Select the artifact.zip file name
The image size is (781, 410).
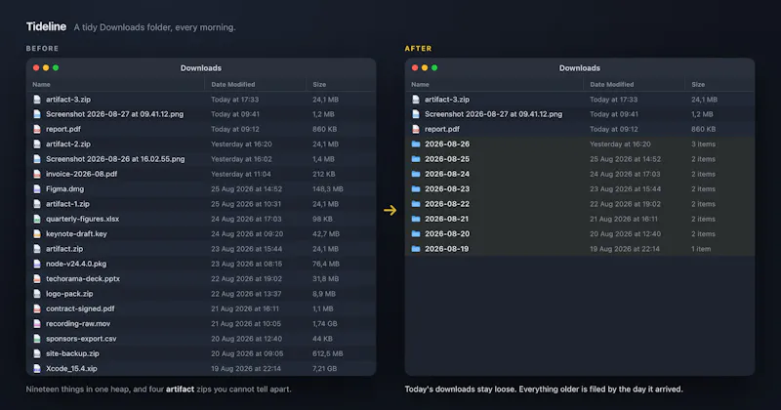(64, 249)
